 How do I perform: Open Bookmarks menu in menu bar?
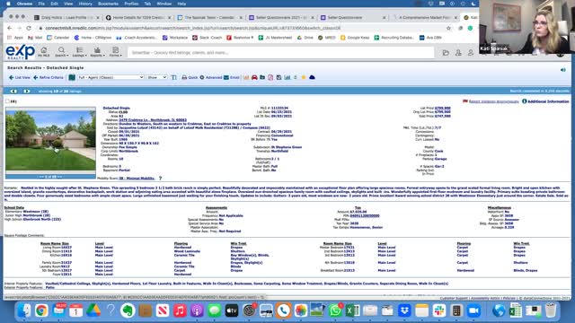pyautogui.click(x=108, y=4)
